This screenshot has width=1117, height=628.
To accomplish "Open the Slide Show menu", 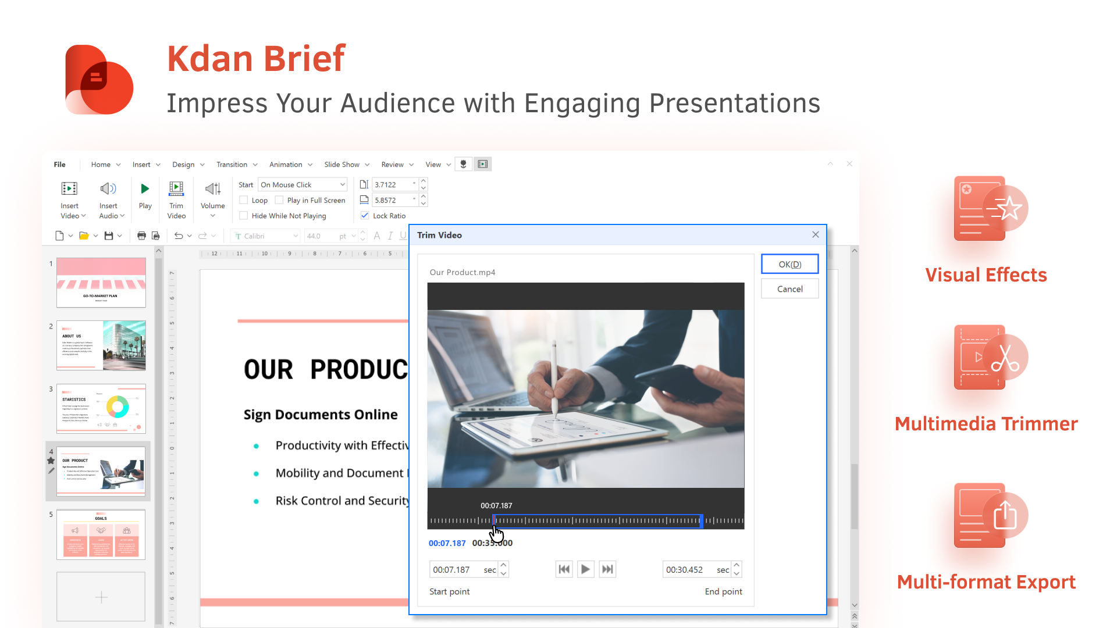I will pyautogui.click(x=343, y=165).
